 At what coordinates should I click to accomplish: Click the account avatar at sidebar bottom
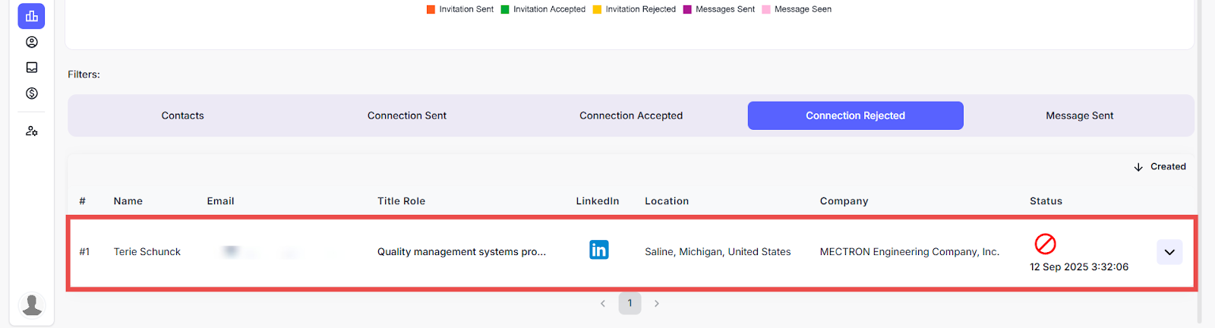[32, 305]
